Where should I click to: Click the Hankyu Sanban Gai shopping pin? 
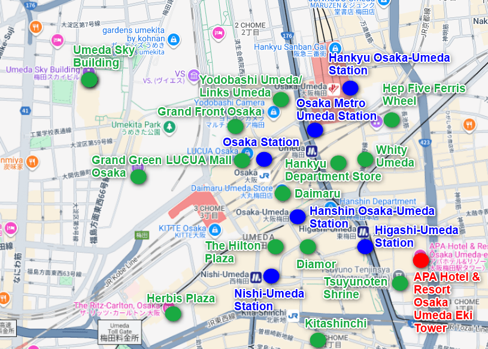[x=335, y=48]
